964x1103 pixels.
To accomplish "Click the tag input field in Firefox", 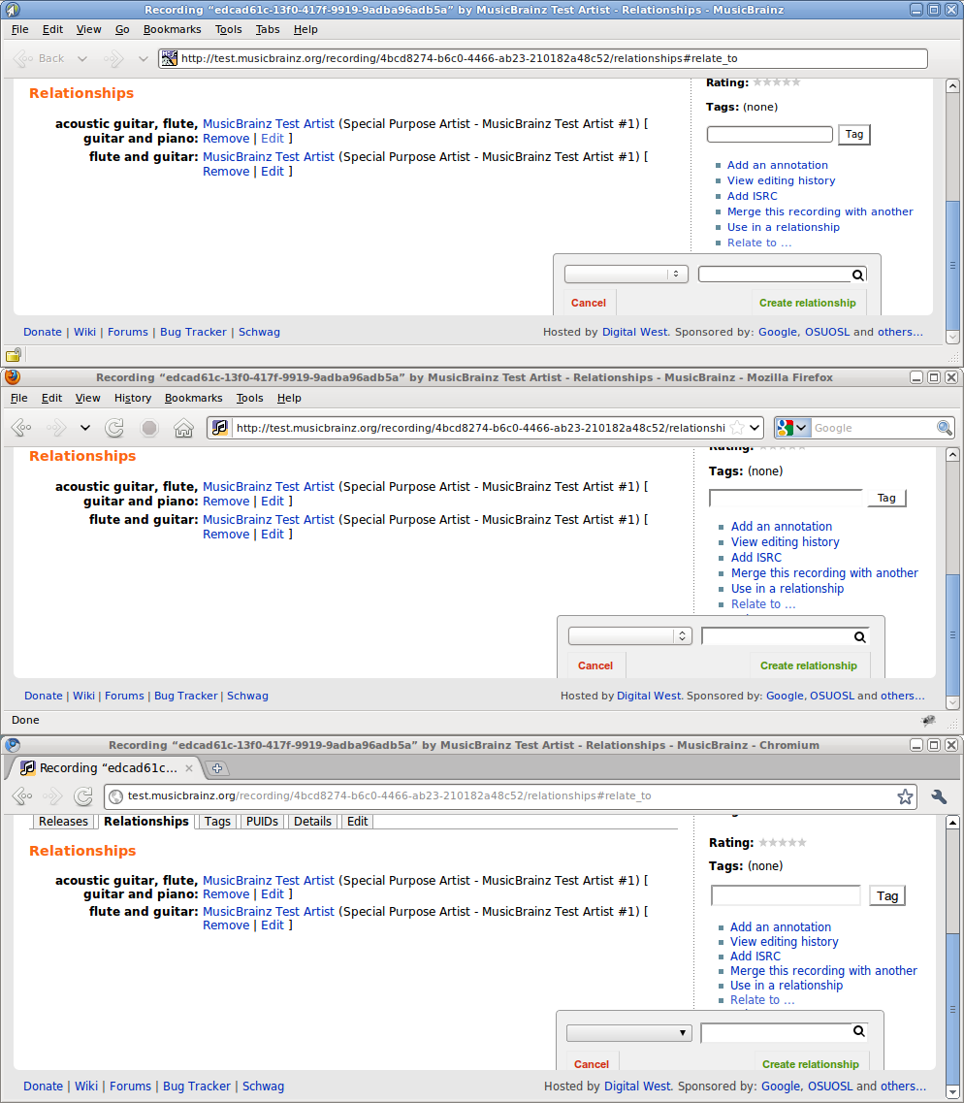I will pyautogui.click(x=786, y=498).
